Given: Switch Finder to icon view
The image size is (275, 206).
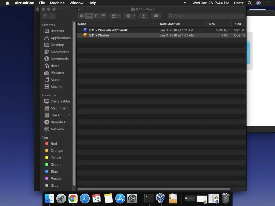Looking at the screenshot, I should click(82, 16).
